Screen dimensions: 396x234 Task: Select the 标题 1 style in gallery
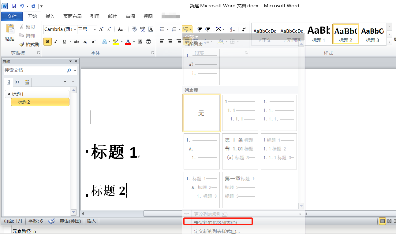[319, 34]
